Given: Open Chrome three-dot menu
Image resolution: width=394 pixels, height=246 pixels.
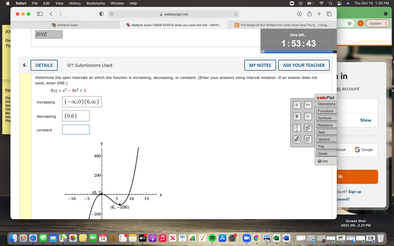Looking at the screenshot, I should (x=386, y=23).
